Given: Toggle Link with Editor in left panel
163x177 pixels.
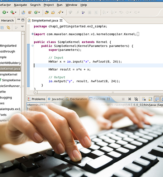Looking at the screenshot, I should 8,28.
